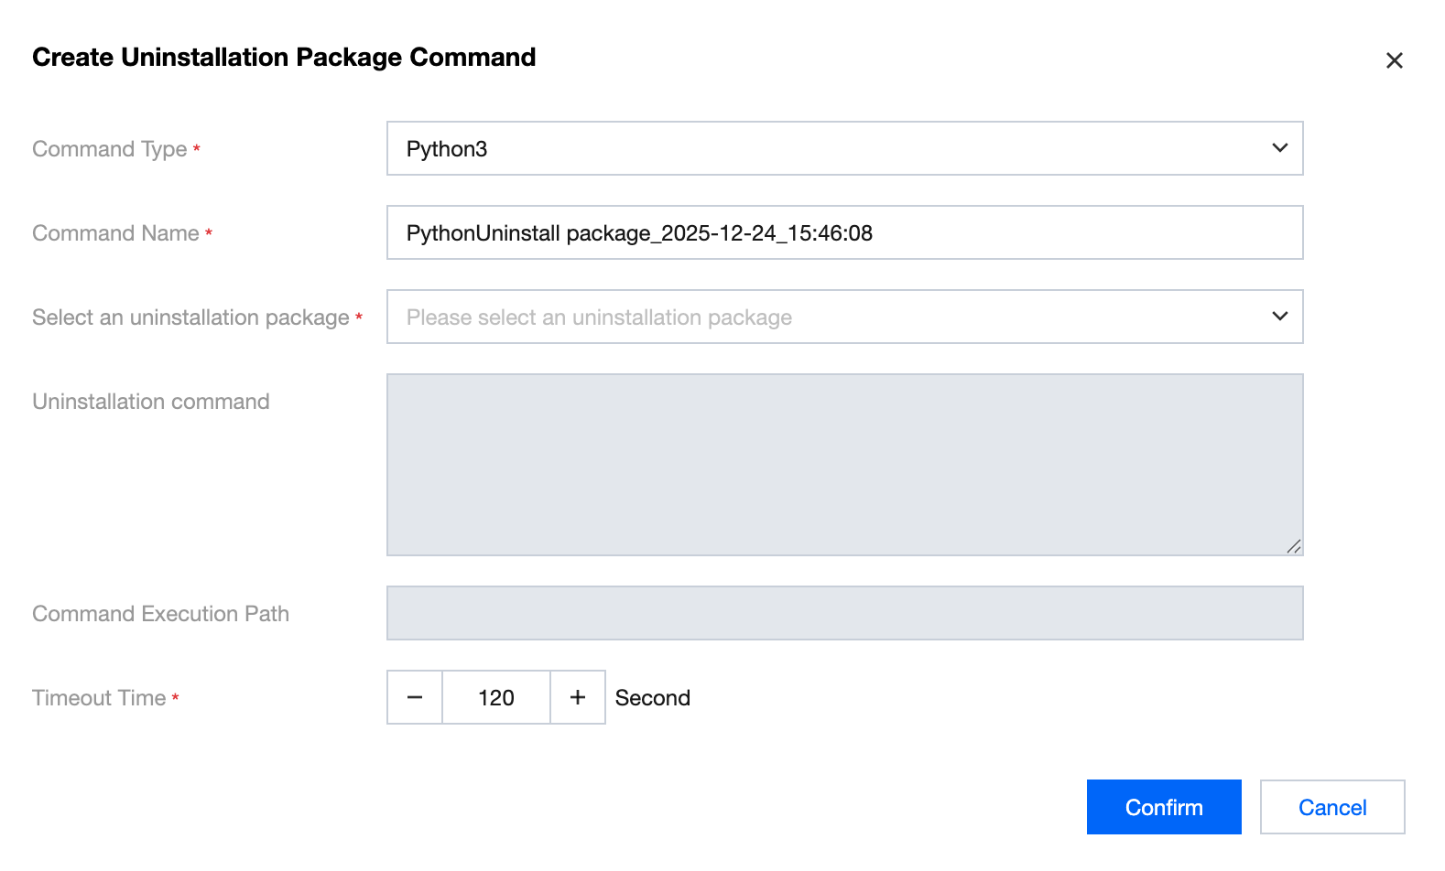Image resolution: width=1445 pixels, height=871 pixels.
Task: Click the 'Command Execution Path' label
Action: (x=160, y=614)
